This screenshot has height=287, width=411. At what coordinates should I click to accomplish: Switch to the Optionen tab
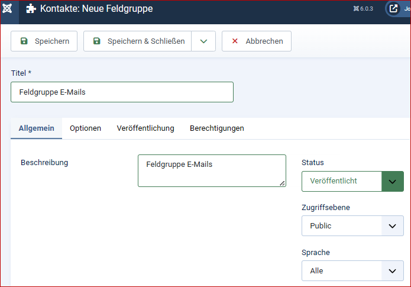point(85,128)
